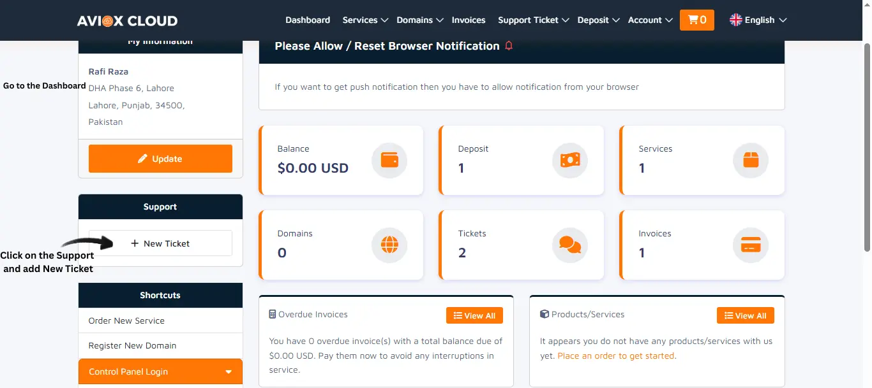Expand the Control Panel Login section
The height and width of the screenshot is (388, 872).
(x=160, y=372)
